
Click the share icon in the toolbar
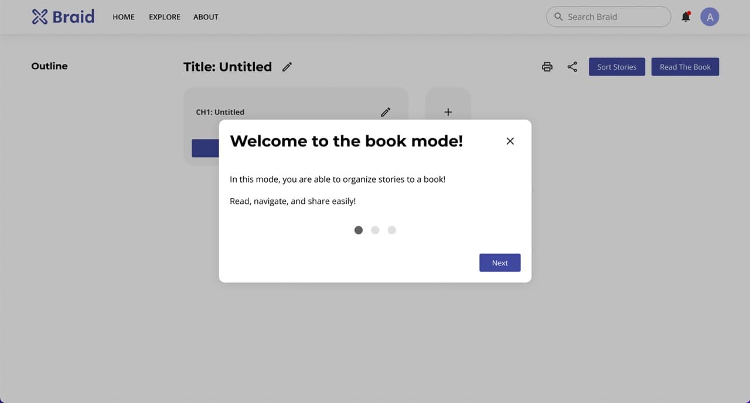(572, 67)
